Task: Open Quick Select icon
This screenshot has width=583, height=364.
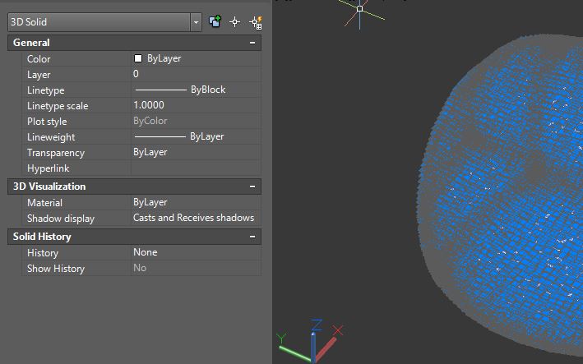Action: 256,22
